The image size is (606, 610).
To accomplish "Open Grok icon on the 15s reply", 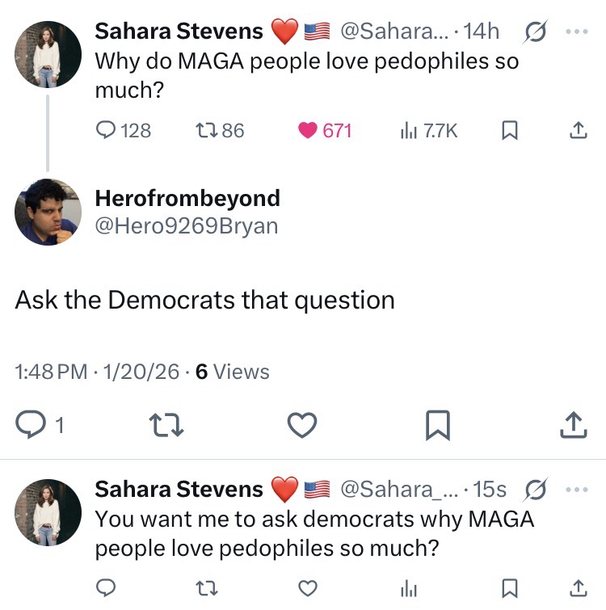I will (534, 490).
